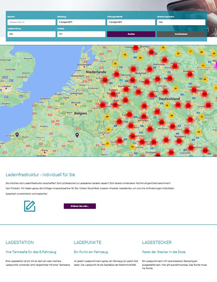Expand the Zahlungsmethode dropdown

(131, 22)
